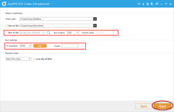Image resolution: width=174 pixels, height=112 pixels.
Task: Open the shopping cart purchase icon
Action: pos(139,4)
